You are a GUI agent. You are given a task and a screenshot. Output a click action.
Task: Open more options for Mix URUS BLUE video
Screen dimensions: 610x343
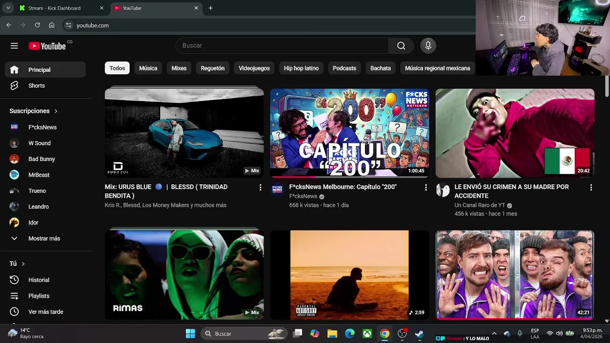[x=260, y=188]
